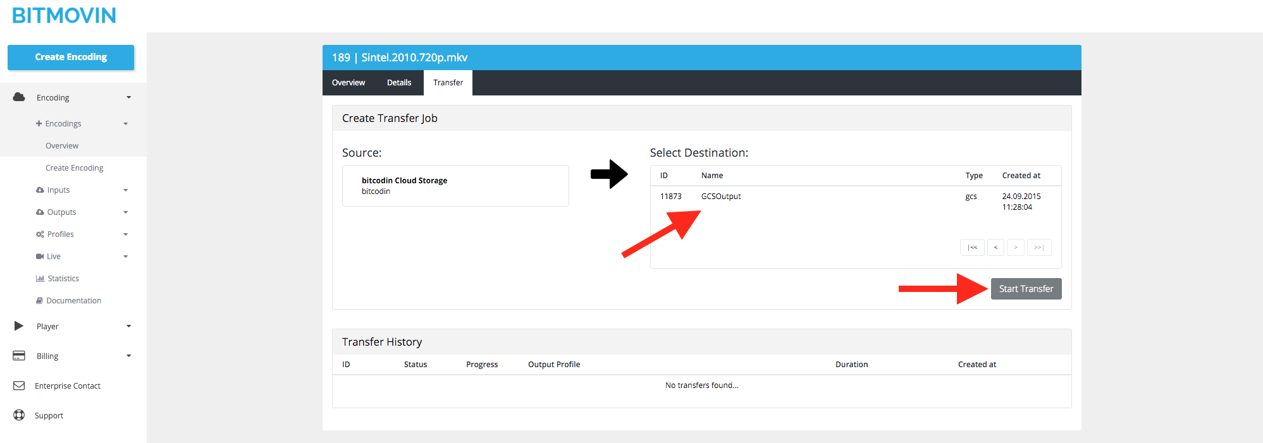
Task: Click the Statistics bar chart icon
Action: [x=40, y=279]
